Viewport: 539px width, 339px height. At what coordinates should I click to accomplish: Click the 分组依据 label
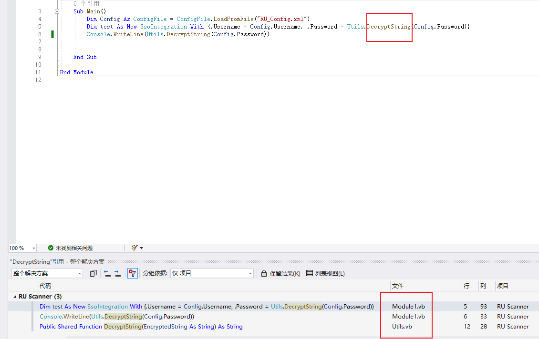coord(155,273)
